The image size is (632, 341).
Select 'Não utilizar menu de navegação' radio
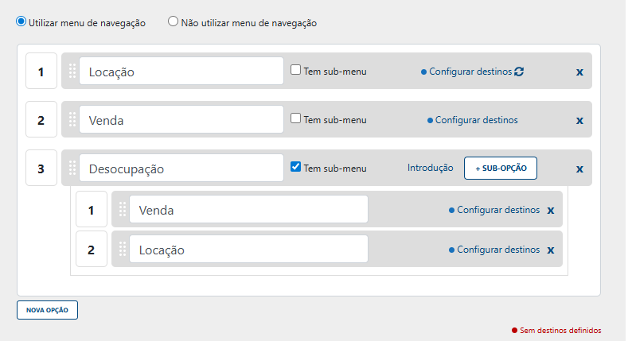[173, 22]
